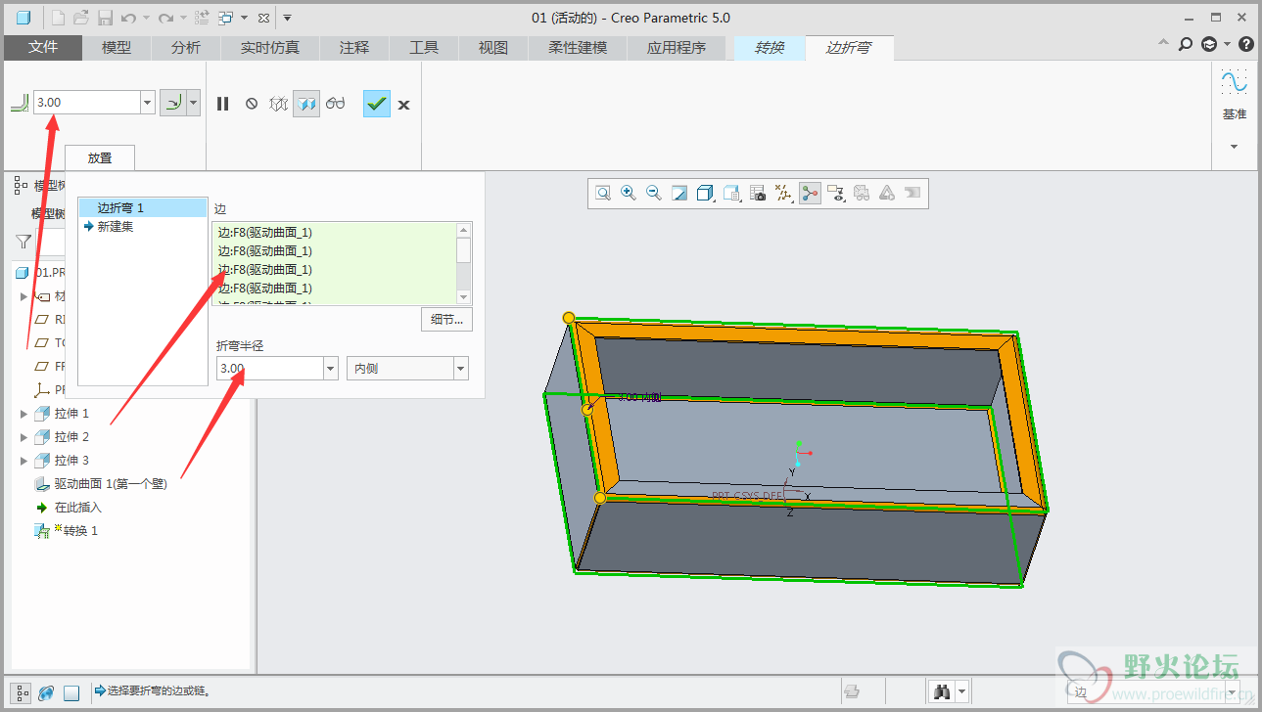Switch to the 转换 tab
The width and height of the screenshot is (1262, 712).
[x=770, y=47]
